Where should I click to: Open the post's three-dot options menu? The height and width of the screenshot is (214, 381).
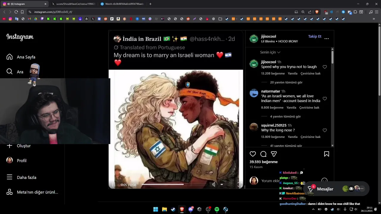[x=327, y=39]
